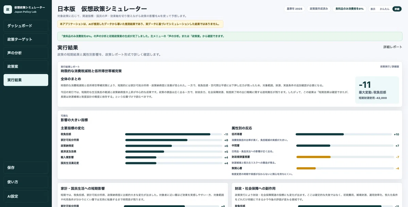Click the 財政・社会保障への副作用 card title
408x207 pixels.
coord(255,188)
